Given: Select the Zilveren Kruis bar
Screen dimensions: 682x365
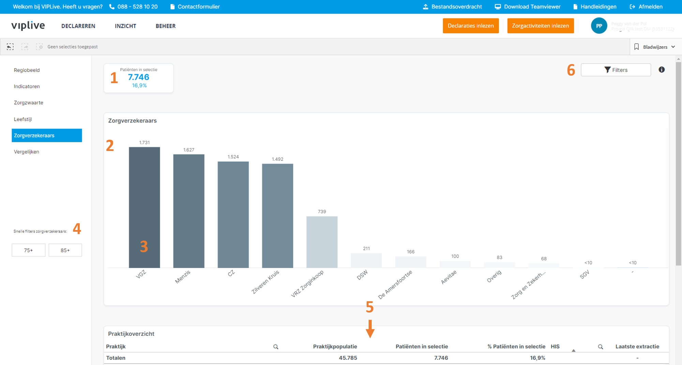Looking at the screenshot, I should pos(278,216).
